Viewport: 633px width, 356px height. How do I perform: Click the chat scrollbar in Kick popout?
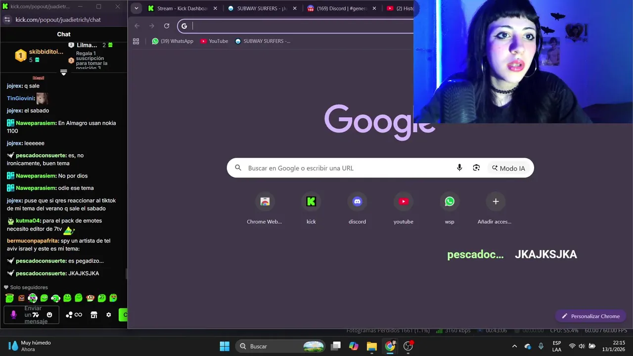pyautogui.click(x=126, y=273)
